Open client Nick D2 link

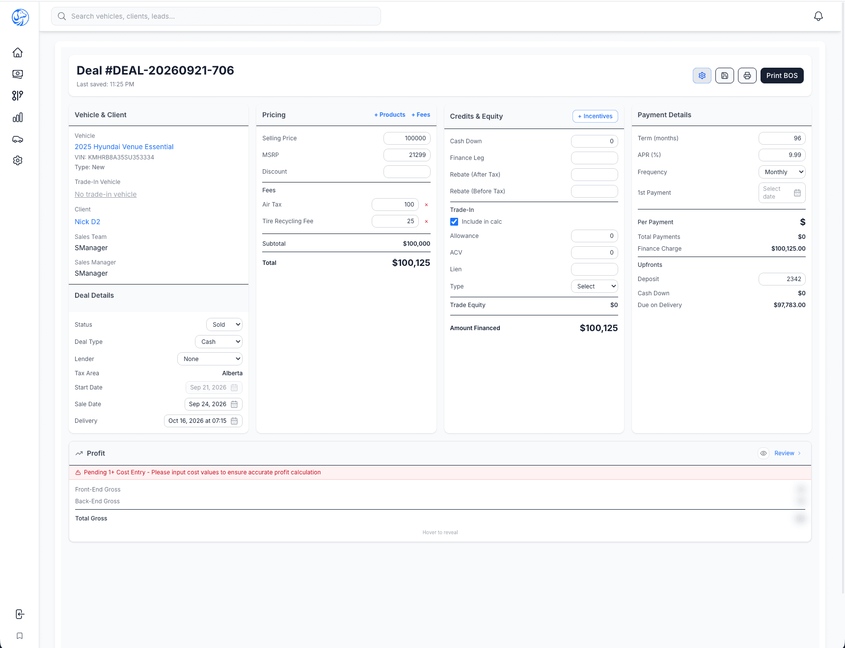(87, 222)
